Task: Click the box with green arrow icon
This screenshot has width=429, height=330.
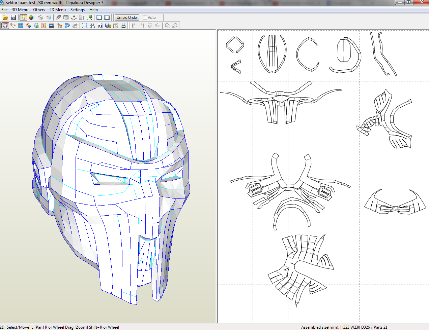Action: 59,26
